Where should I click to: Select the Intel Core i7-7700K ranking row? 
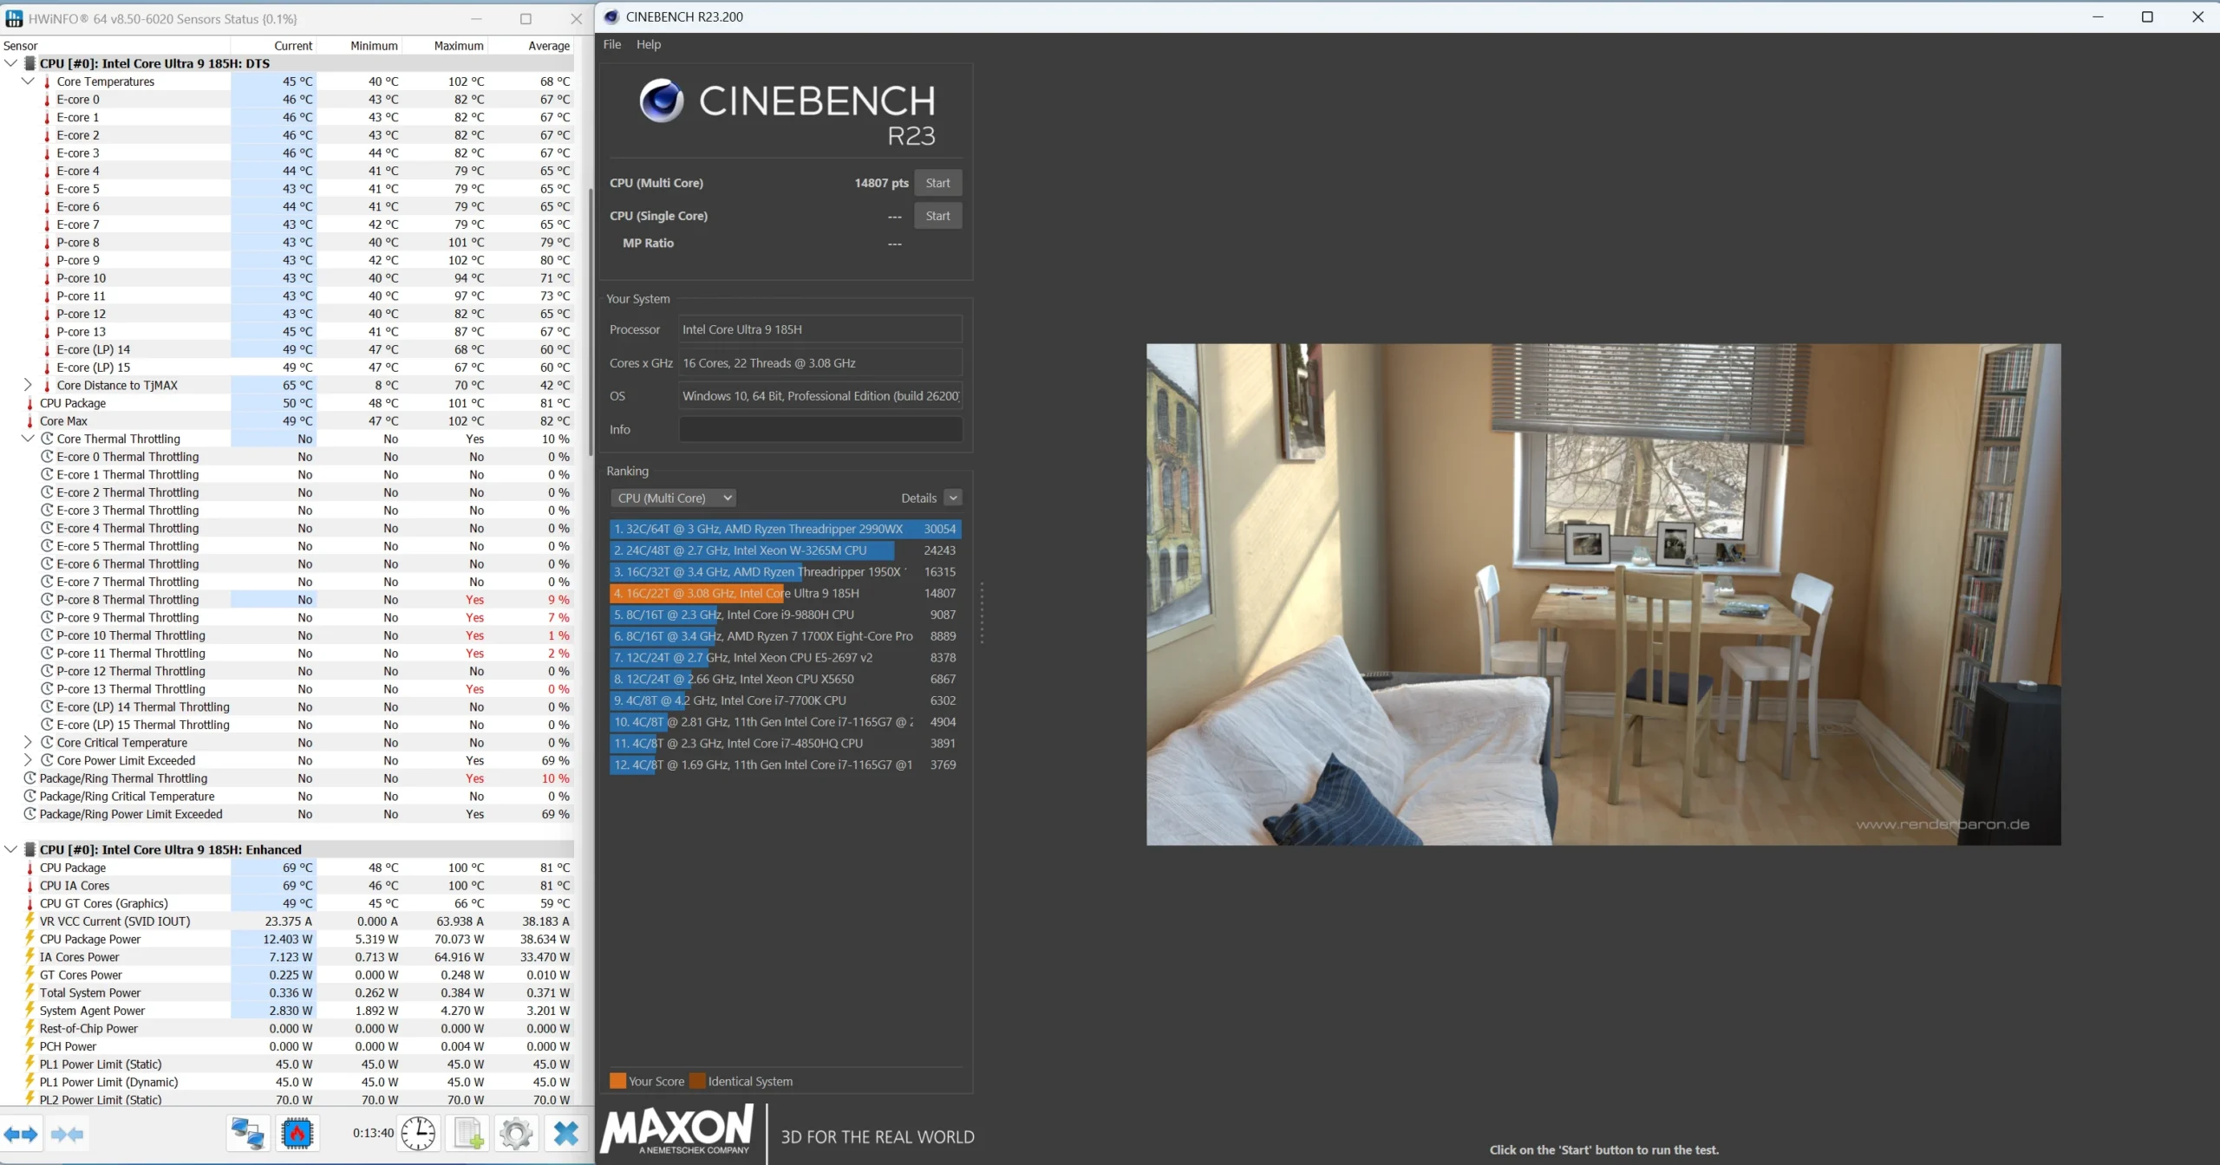tap(786, 700)
